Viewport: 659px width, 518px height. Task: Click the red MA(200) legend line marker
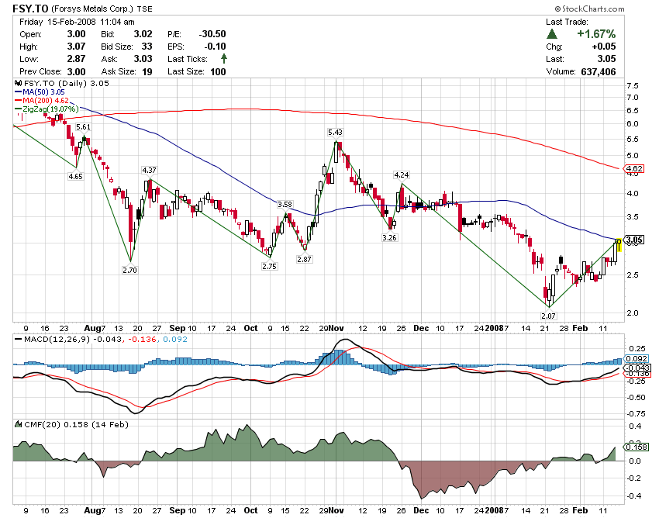coord(19,101)
